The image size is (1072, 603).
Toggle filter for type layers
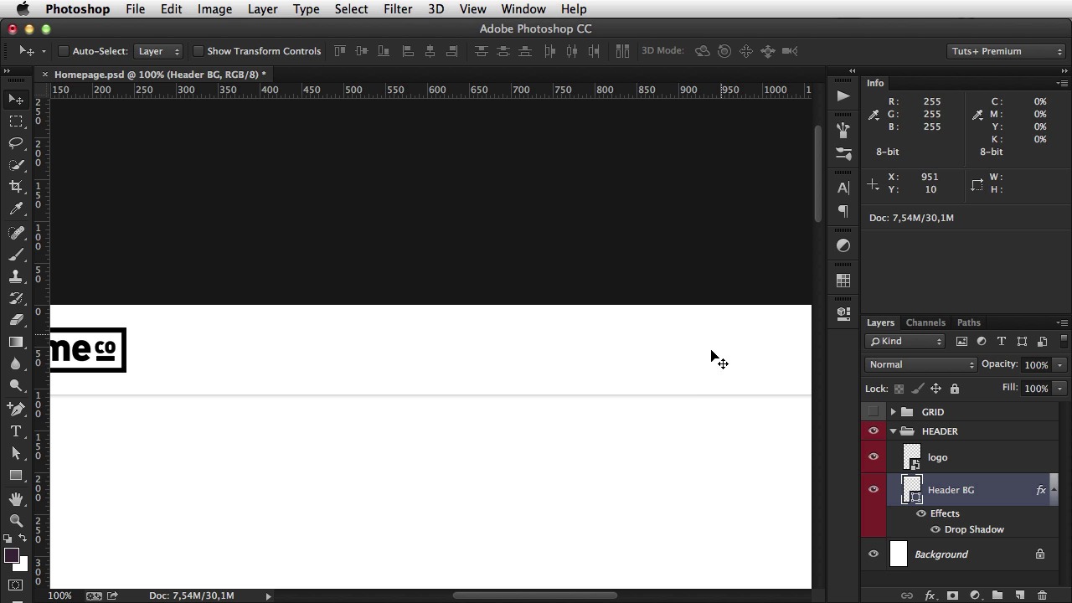click(x=1002, y=341)
